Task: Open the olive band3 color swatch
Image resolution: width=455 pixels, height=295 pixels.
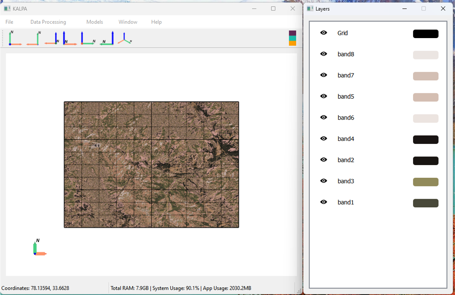Action: click(426, 182)
